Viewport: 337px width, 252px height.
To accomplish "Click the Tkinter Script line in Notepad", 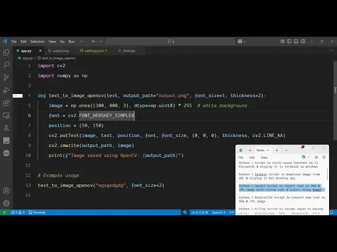I will [279, 176].
